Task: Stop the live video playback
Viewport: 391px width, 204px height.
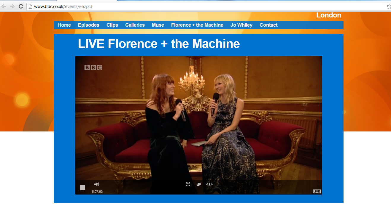Action: coord(82,187)
